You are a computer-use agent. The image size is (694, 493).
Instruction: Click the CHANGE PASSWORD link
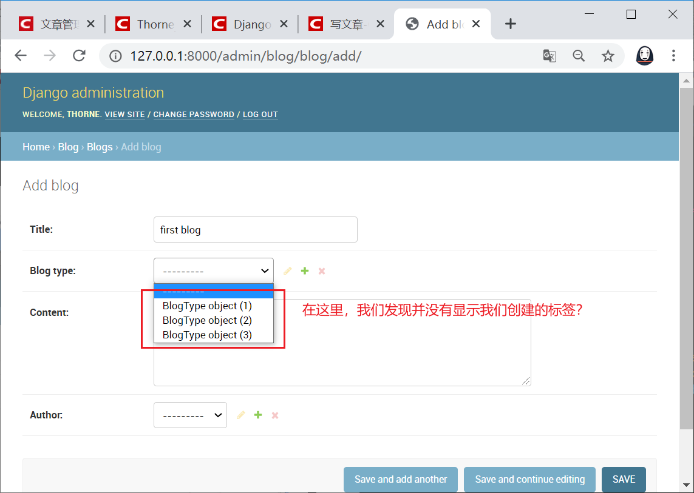pyautogui.click(x=194, y=114)
